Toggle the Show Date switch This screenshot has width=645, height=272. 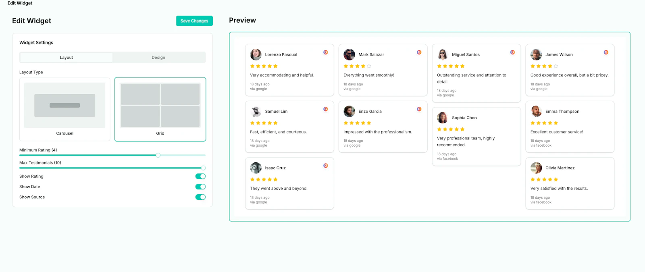(x=200, y=187)
